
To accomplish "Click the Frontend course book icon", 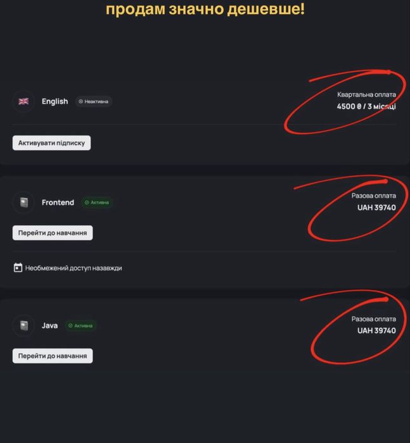I will click(x=24, y=203).
